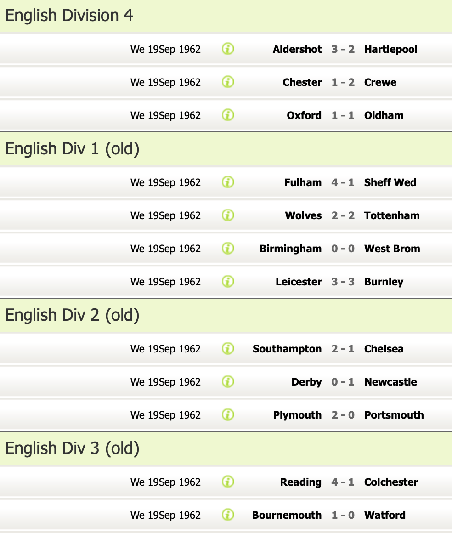Open the Aldershot team link

pos(297,49)
